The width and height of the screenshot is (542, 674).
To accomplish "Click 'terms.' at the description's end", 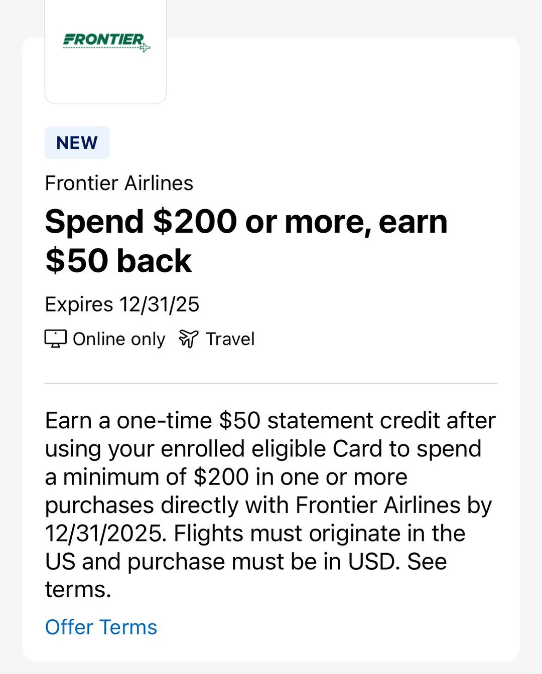I will pos(78,590).
